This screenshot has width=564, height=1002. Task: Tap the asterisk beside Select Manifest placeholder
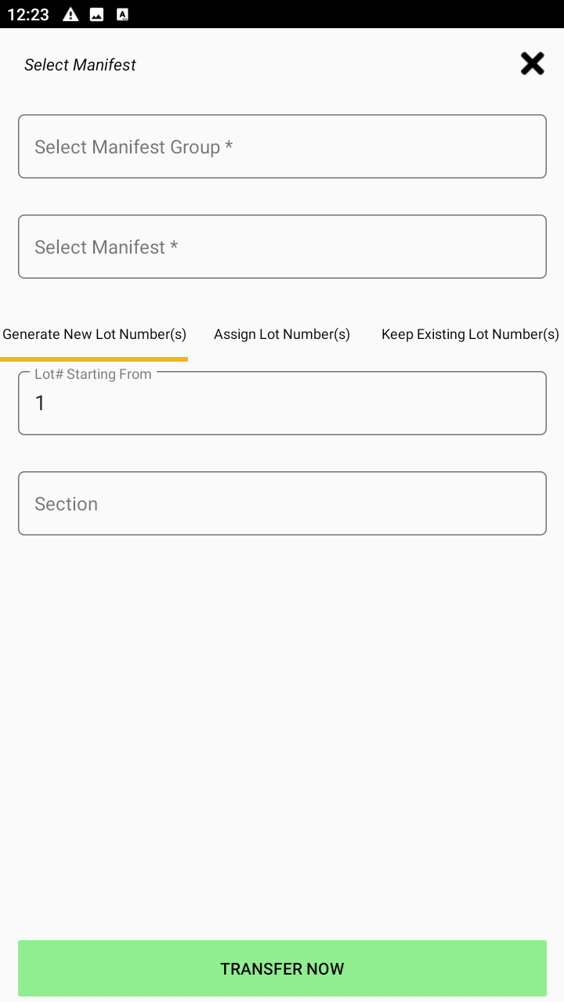pyautogui.click(x=174, y=247)
